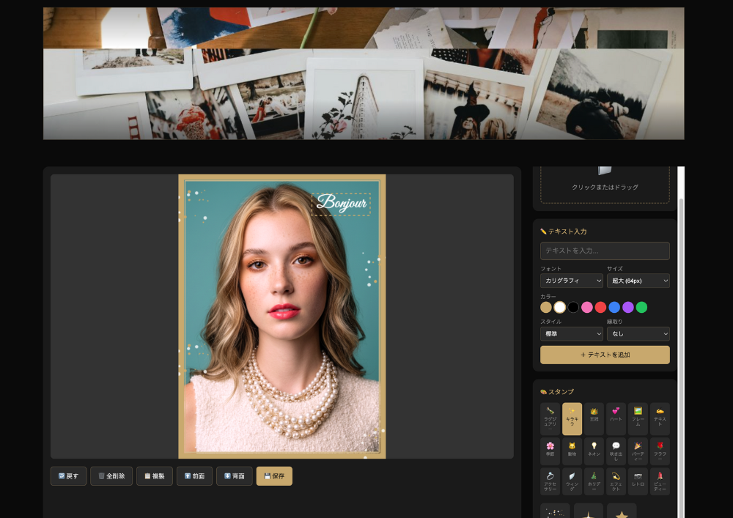The width and height of the screenshot is (733, 518).
Task: Choose the animal (動物) cat stamp category
Action: pos(572,451)
